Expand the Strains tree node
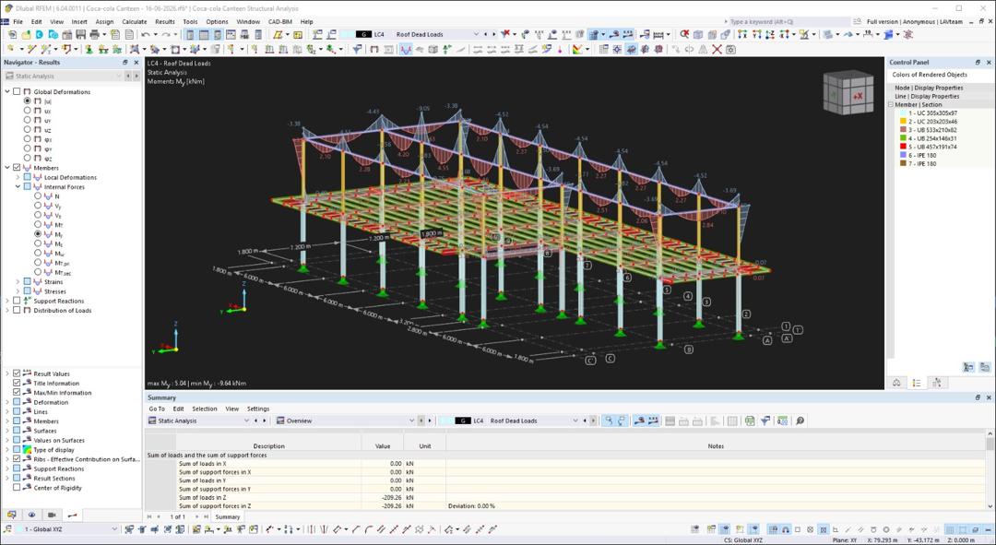The height and width of the screenshot is (545, 996). pos(18,281)
